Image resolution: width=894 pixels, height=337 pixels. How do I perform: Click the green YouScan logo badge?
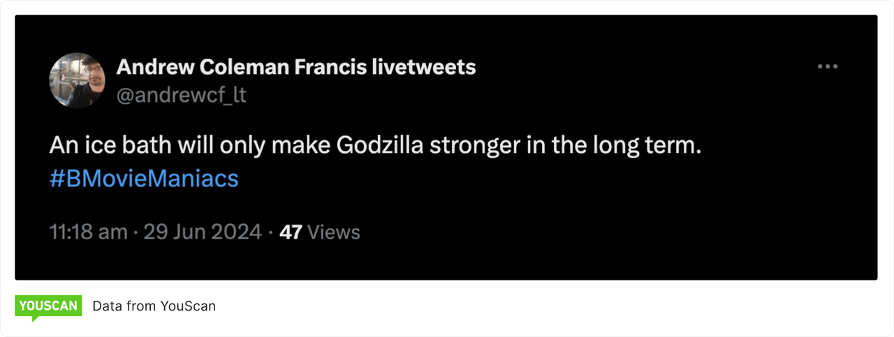pos(48,306)
